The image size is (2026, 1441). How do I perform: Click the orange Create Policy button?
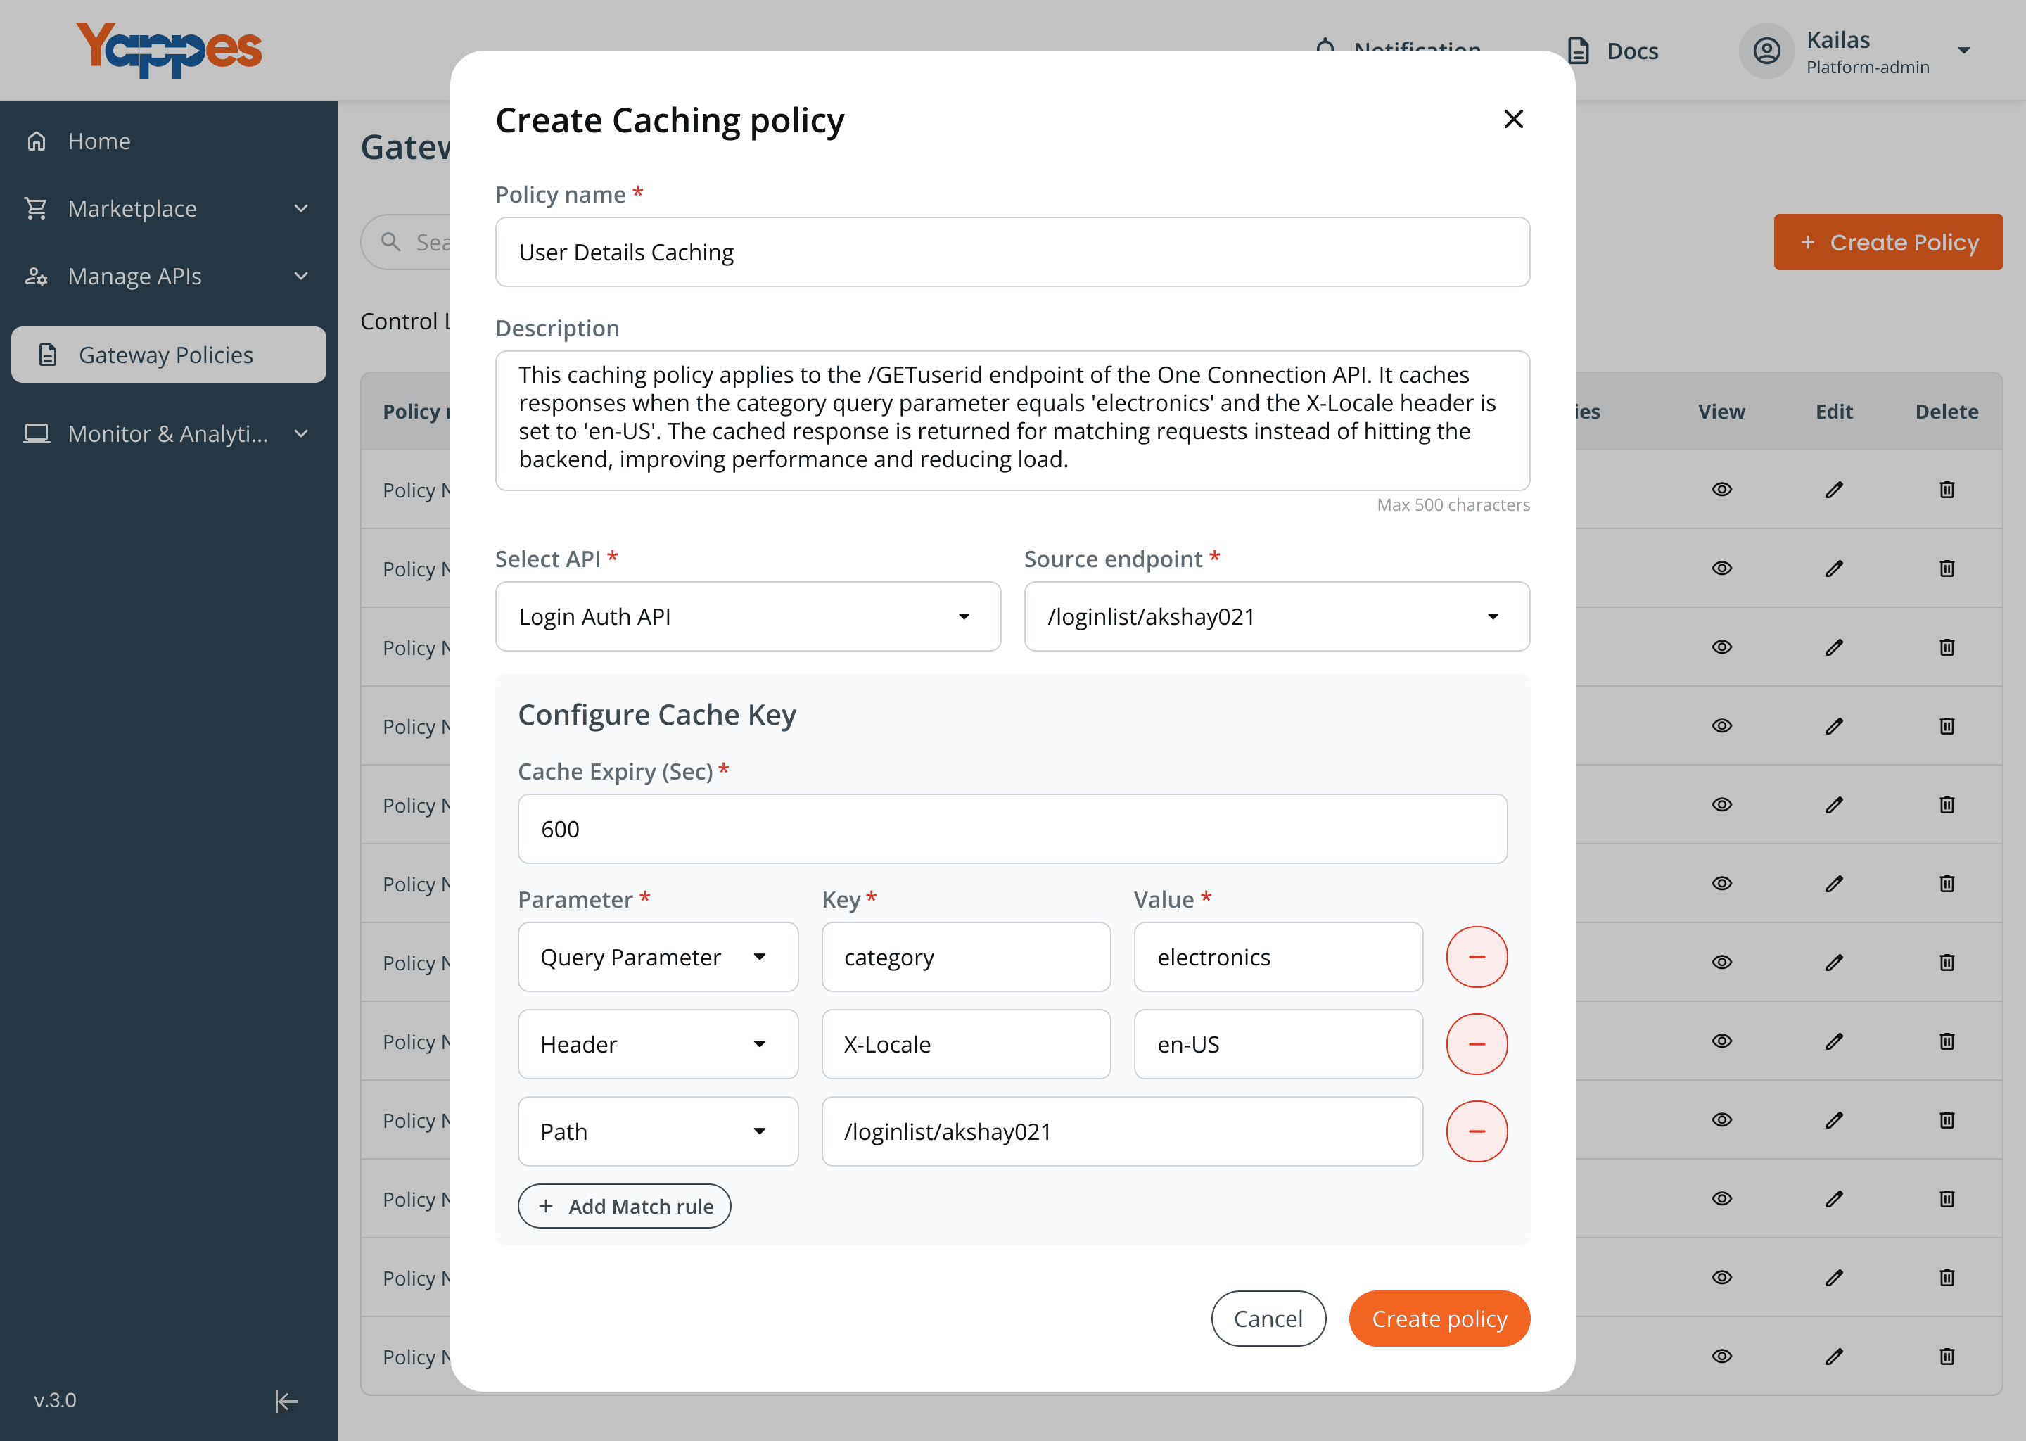click(1887, 241)
